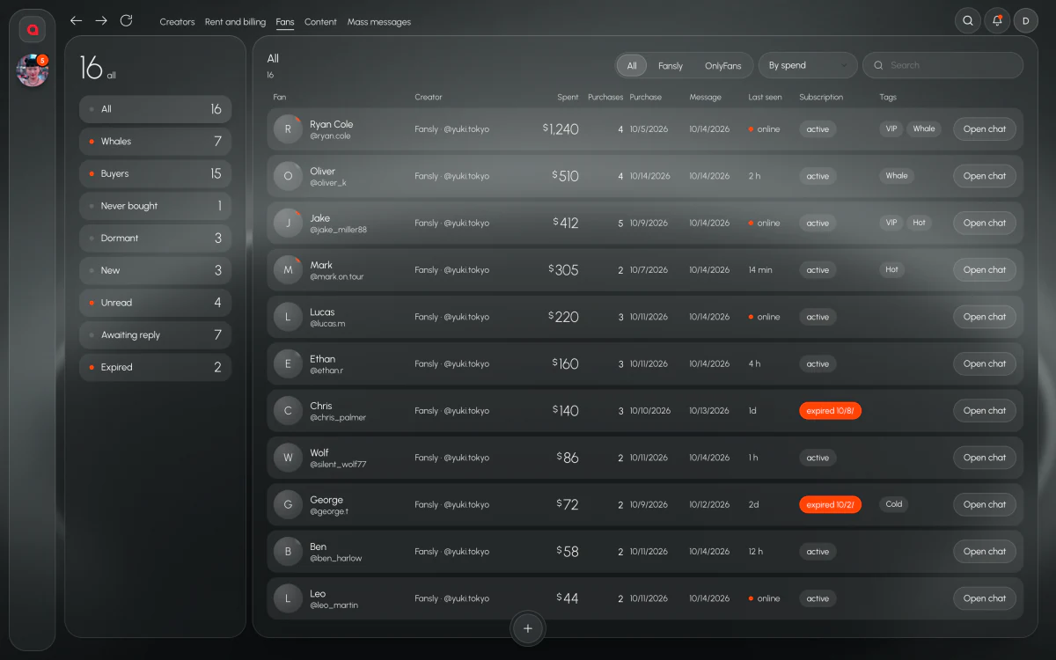Filter fans by Fansly platform
The image size is (1056, 660).
671,65
